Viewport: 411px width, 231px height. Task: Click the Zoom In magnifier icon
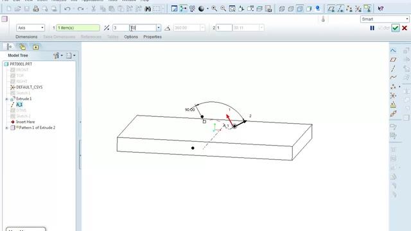(x=214, y=8)
